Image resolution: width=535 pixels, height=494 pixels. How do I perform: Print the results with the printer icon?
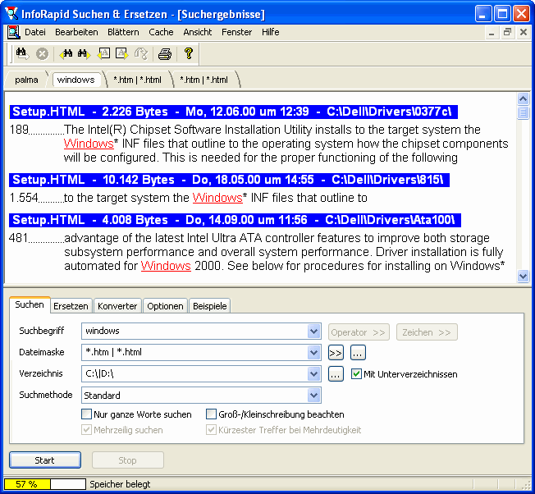[x=165, y=54]
